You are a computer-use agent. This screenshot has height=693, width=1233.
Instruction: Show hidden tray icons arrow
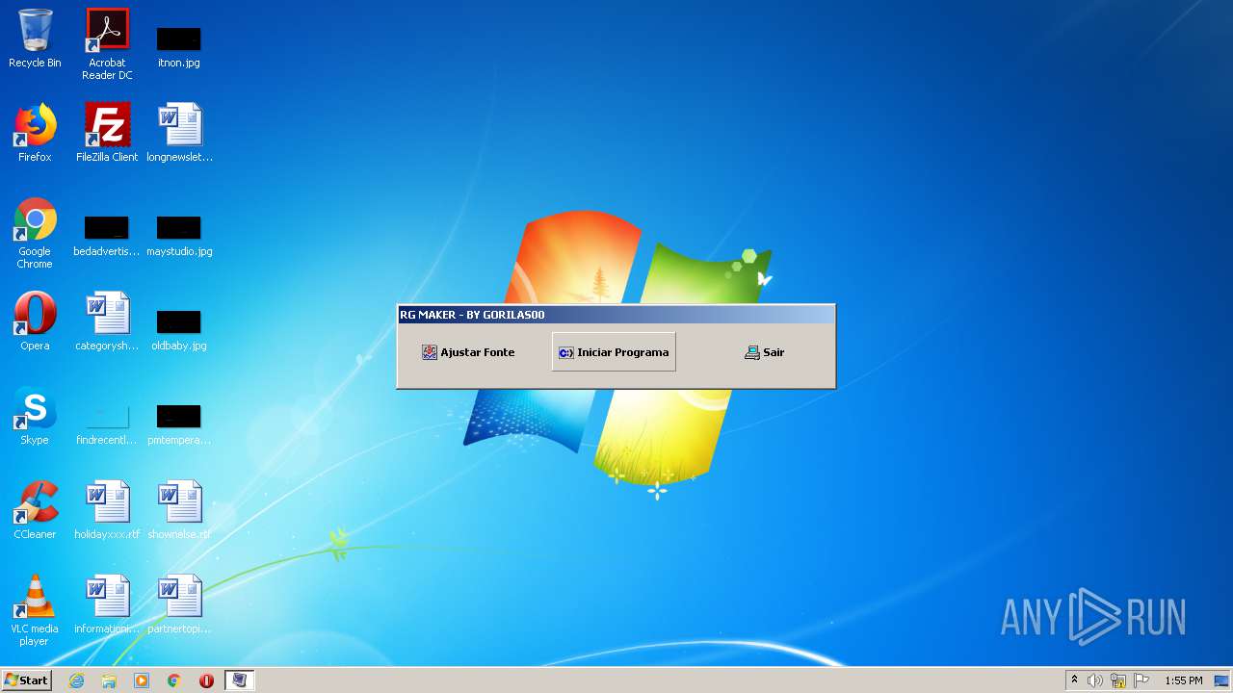[1075, 680]
